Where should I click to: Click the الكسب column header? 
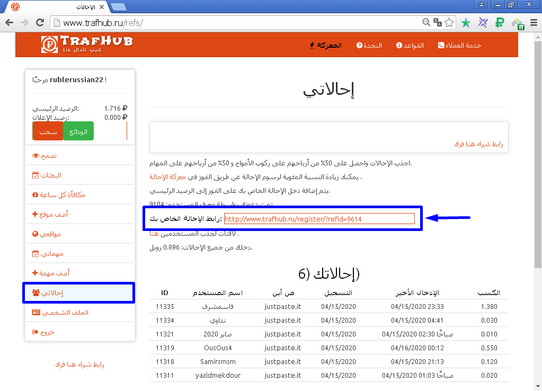(x=489, y=293)
